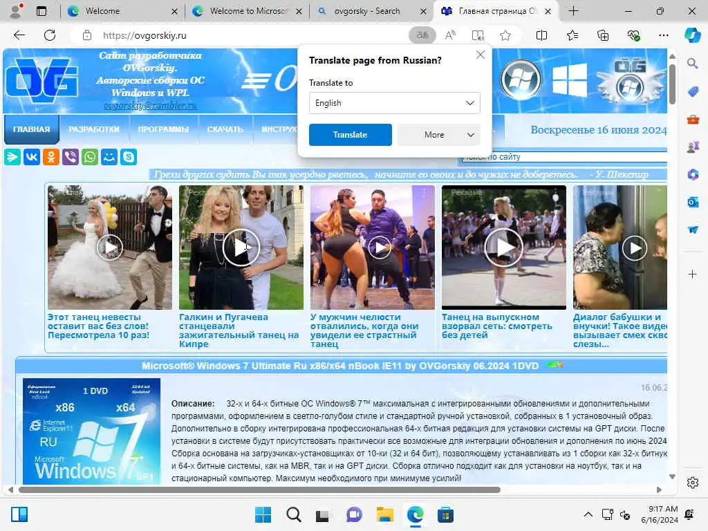Viewport: 708px width, 531px height.
Task: Enter Immersive Reader view
Action: tap(478, 35)
